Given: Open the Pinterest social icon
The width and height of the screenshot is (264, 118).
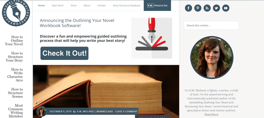Looking at the screenshot, I should (x=198, y=8).
